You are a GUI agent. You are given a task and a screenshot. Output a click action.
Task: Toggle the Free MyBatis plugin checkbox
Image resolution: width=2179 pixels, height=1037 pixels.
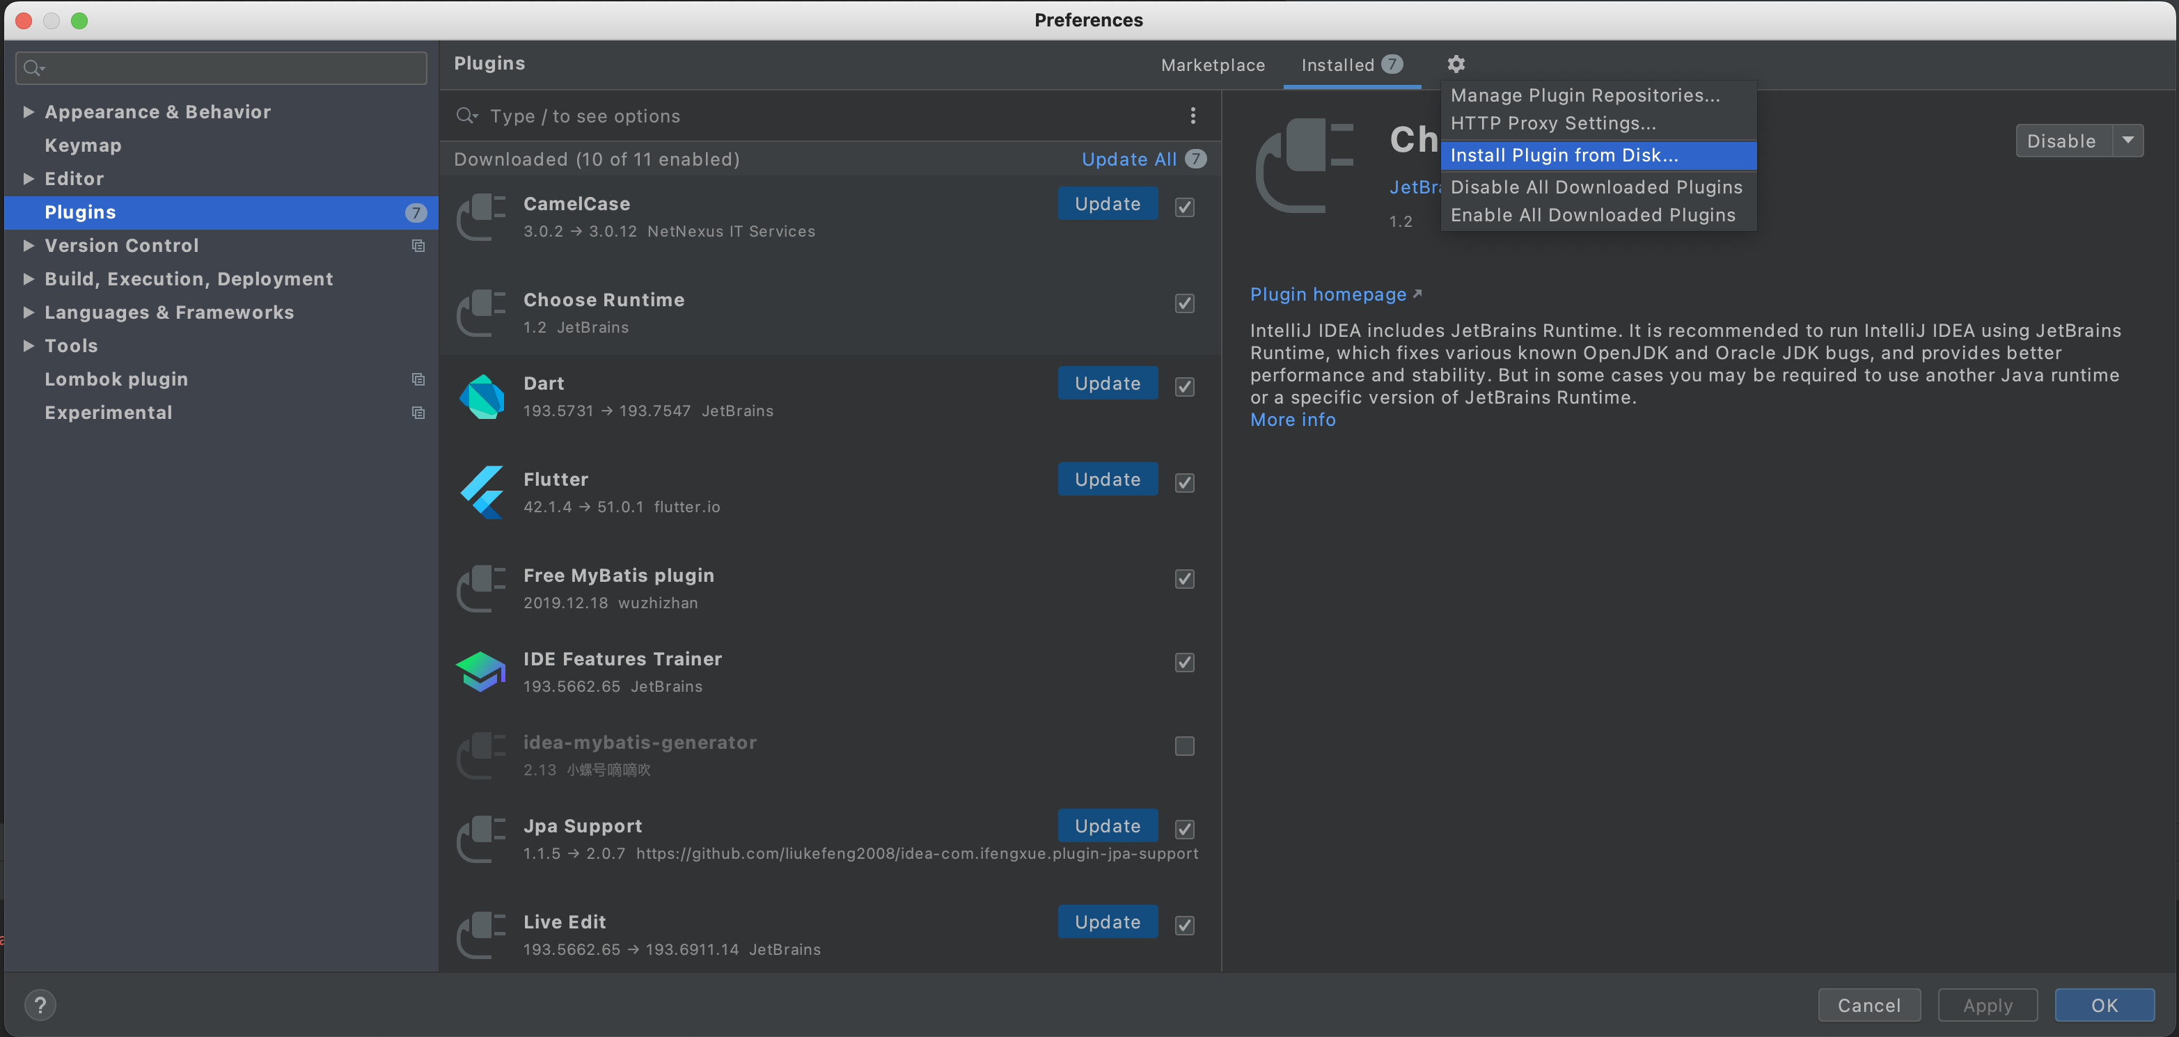1184,578
